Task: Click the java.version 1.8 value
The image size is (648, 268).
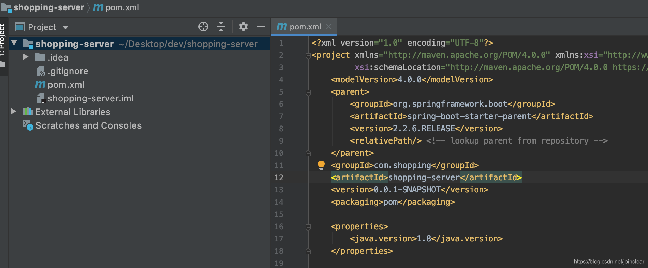Action: pos(424,239)
